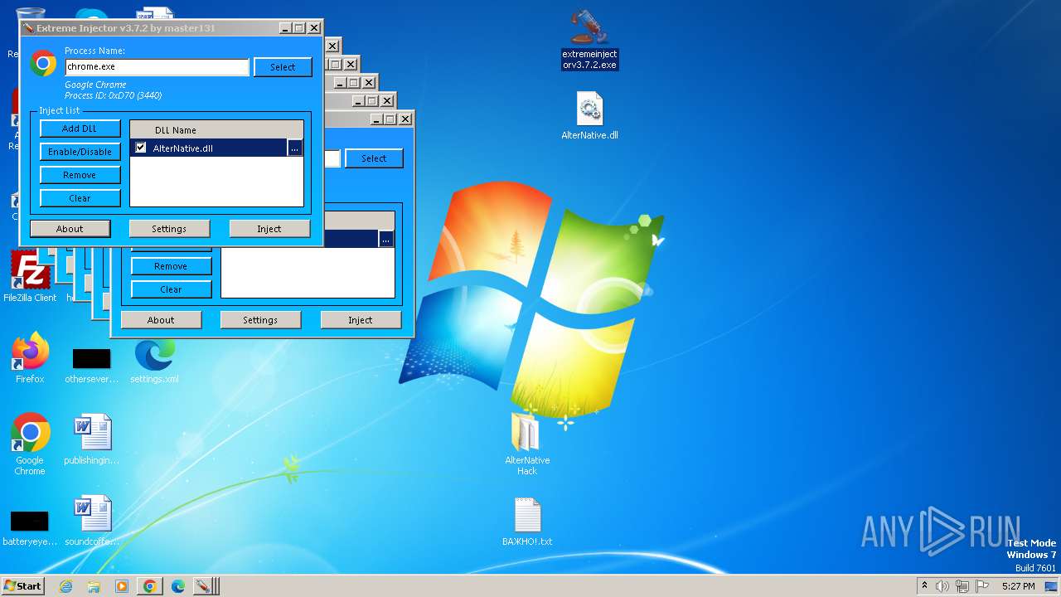The width and height of the screenshot is (1061, 597).
Task: Click Clear in the front Injector window
Action: 80,198
